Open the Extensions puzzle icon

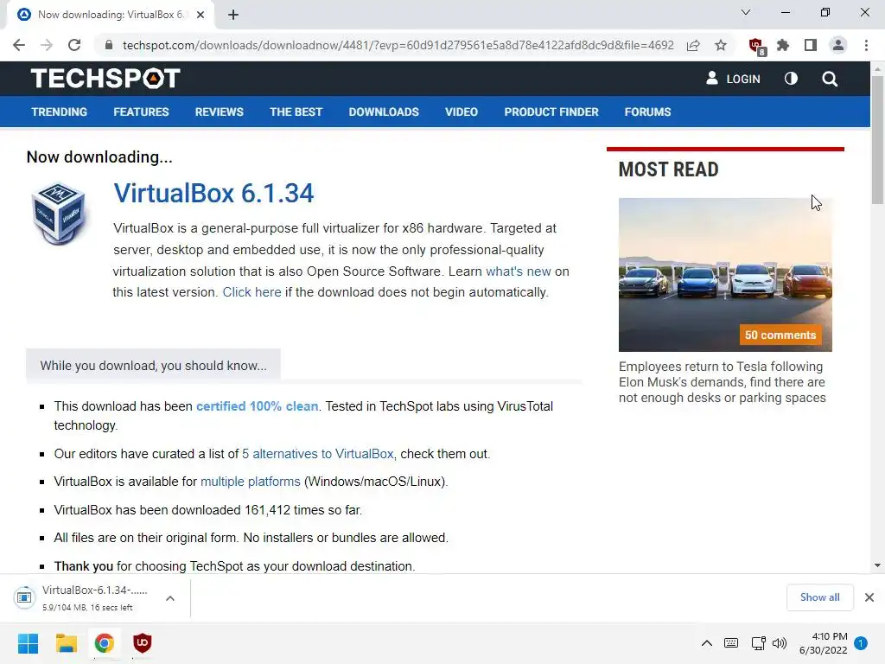(783, 45)
